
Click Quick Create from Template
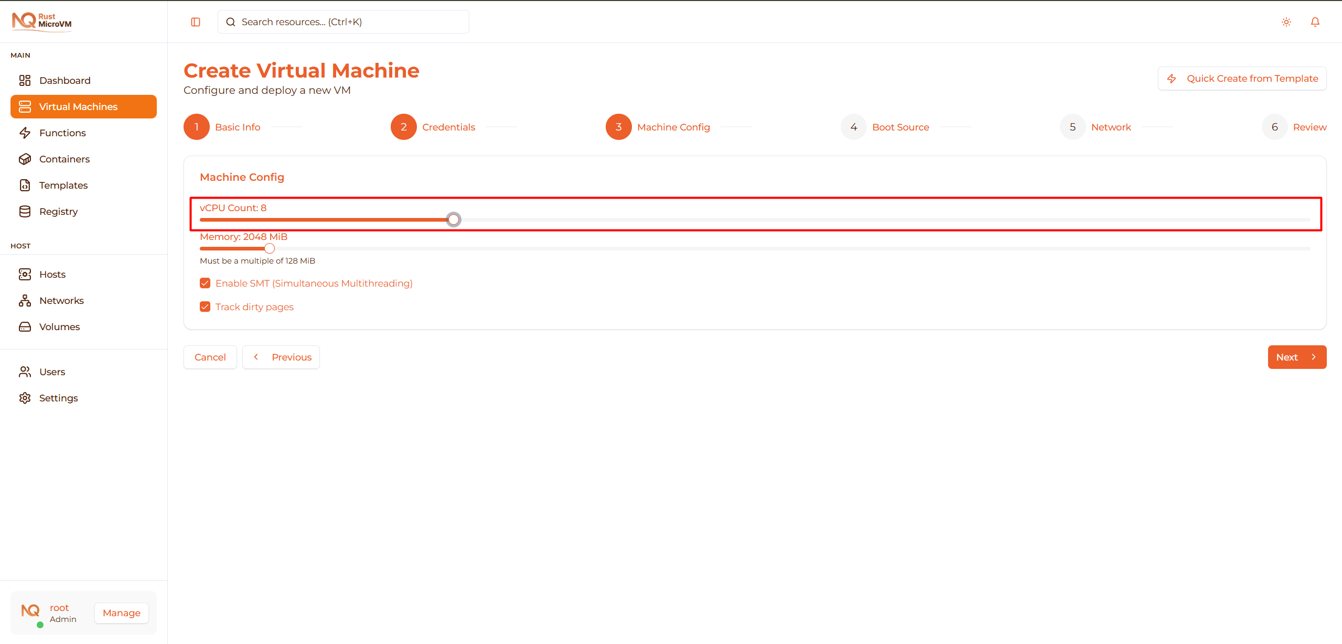[1242, 78]
